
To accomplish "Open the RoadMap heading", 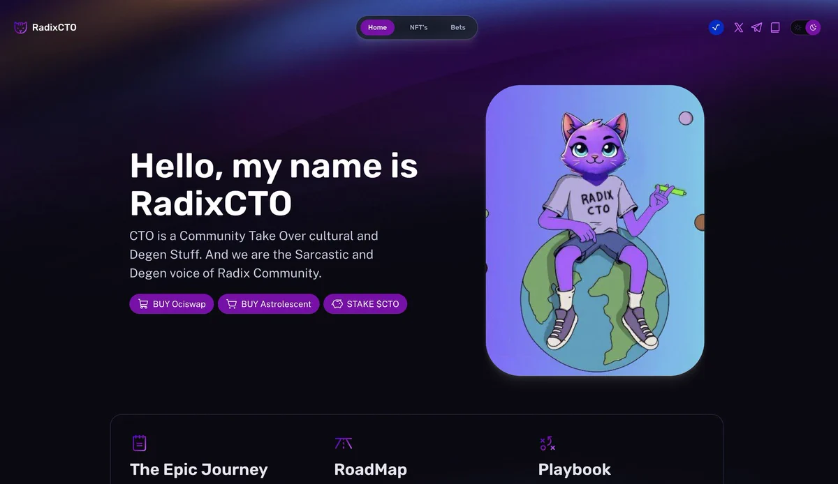I will pyautogui.click(x=370, y=469).
